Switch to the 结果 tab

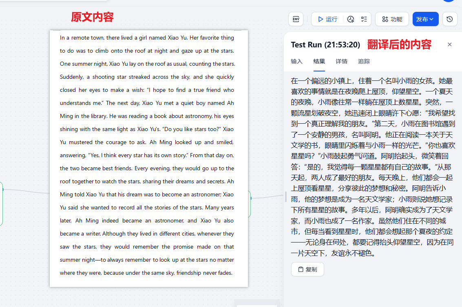coord(319,61)
